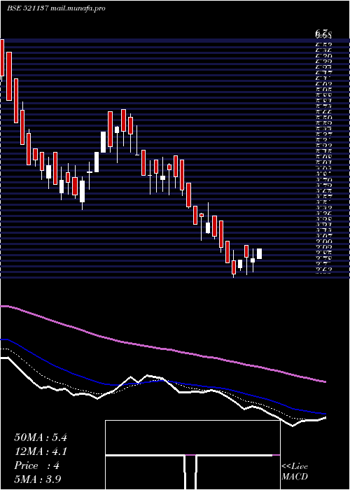This screenshot has height=490, width=350.
Task: Click the 5MA : 3.9 label
Action: pyautogui.click(x=39, y=479)
